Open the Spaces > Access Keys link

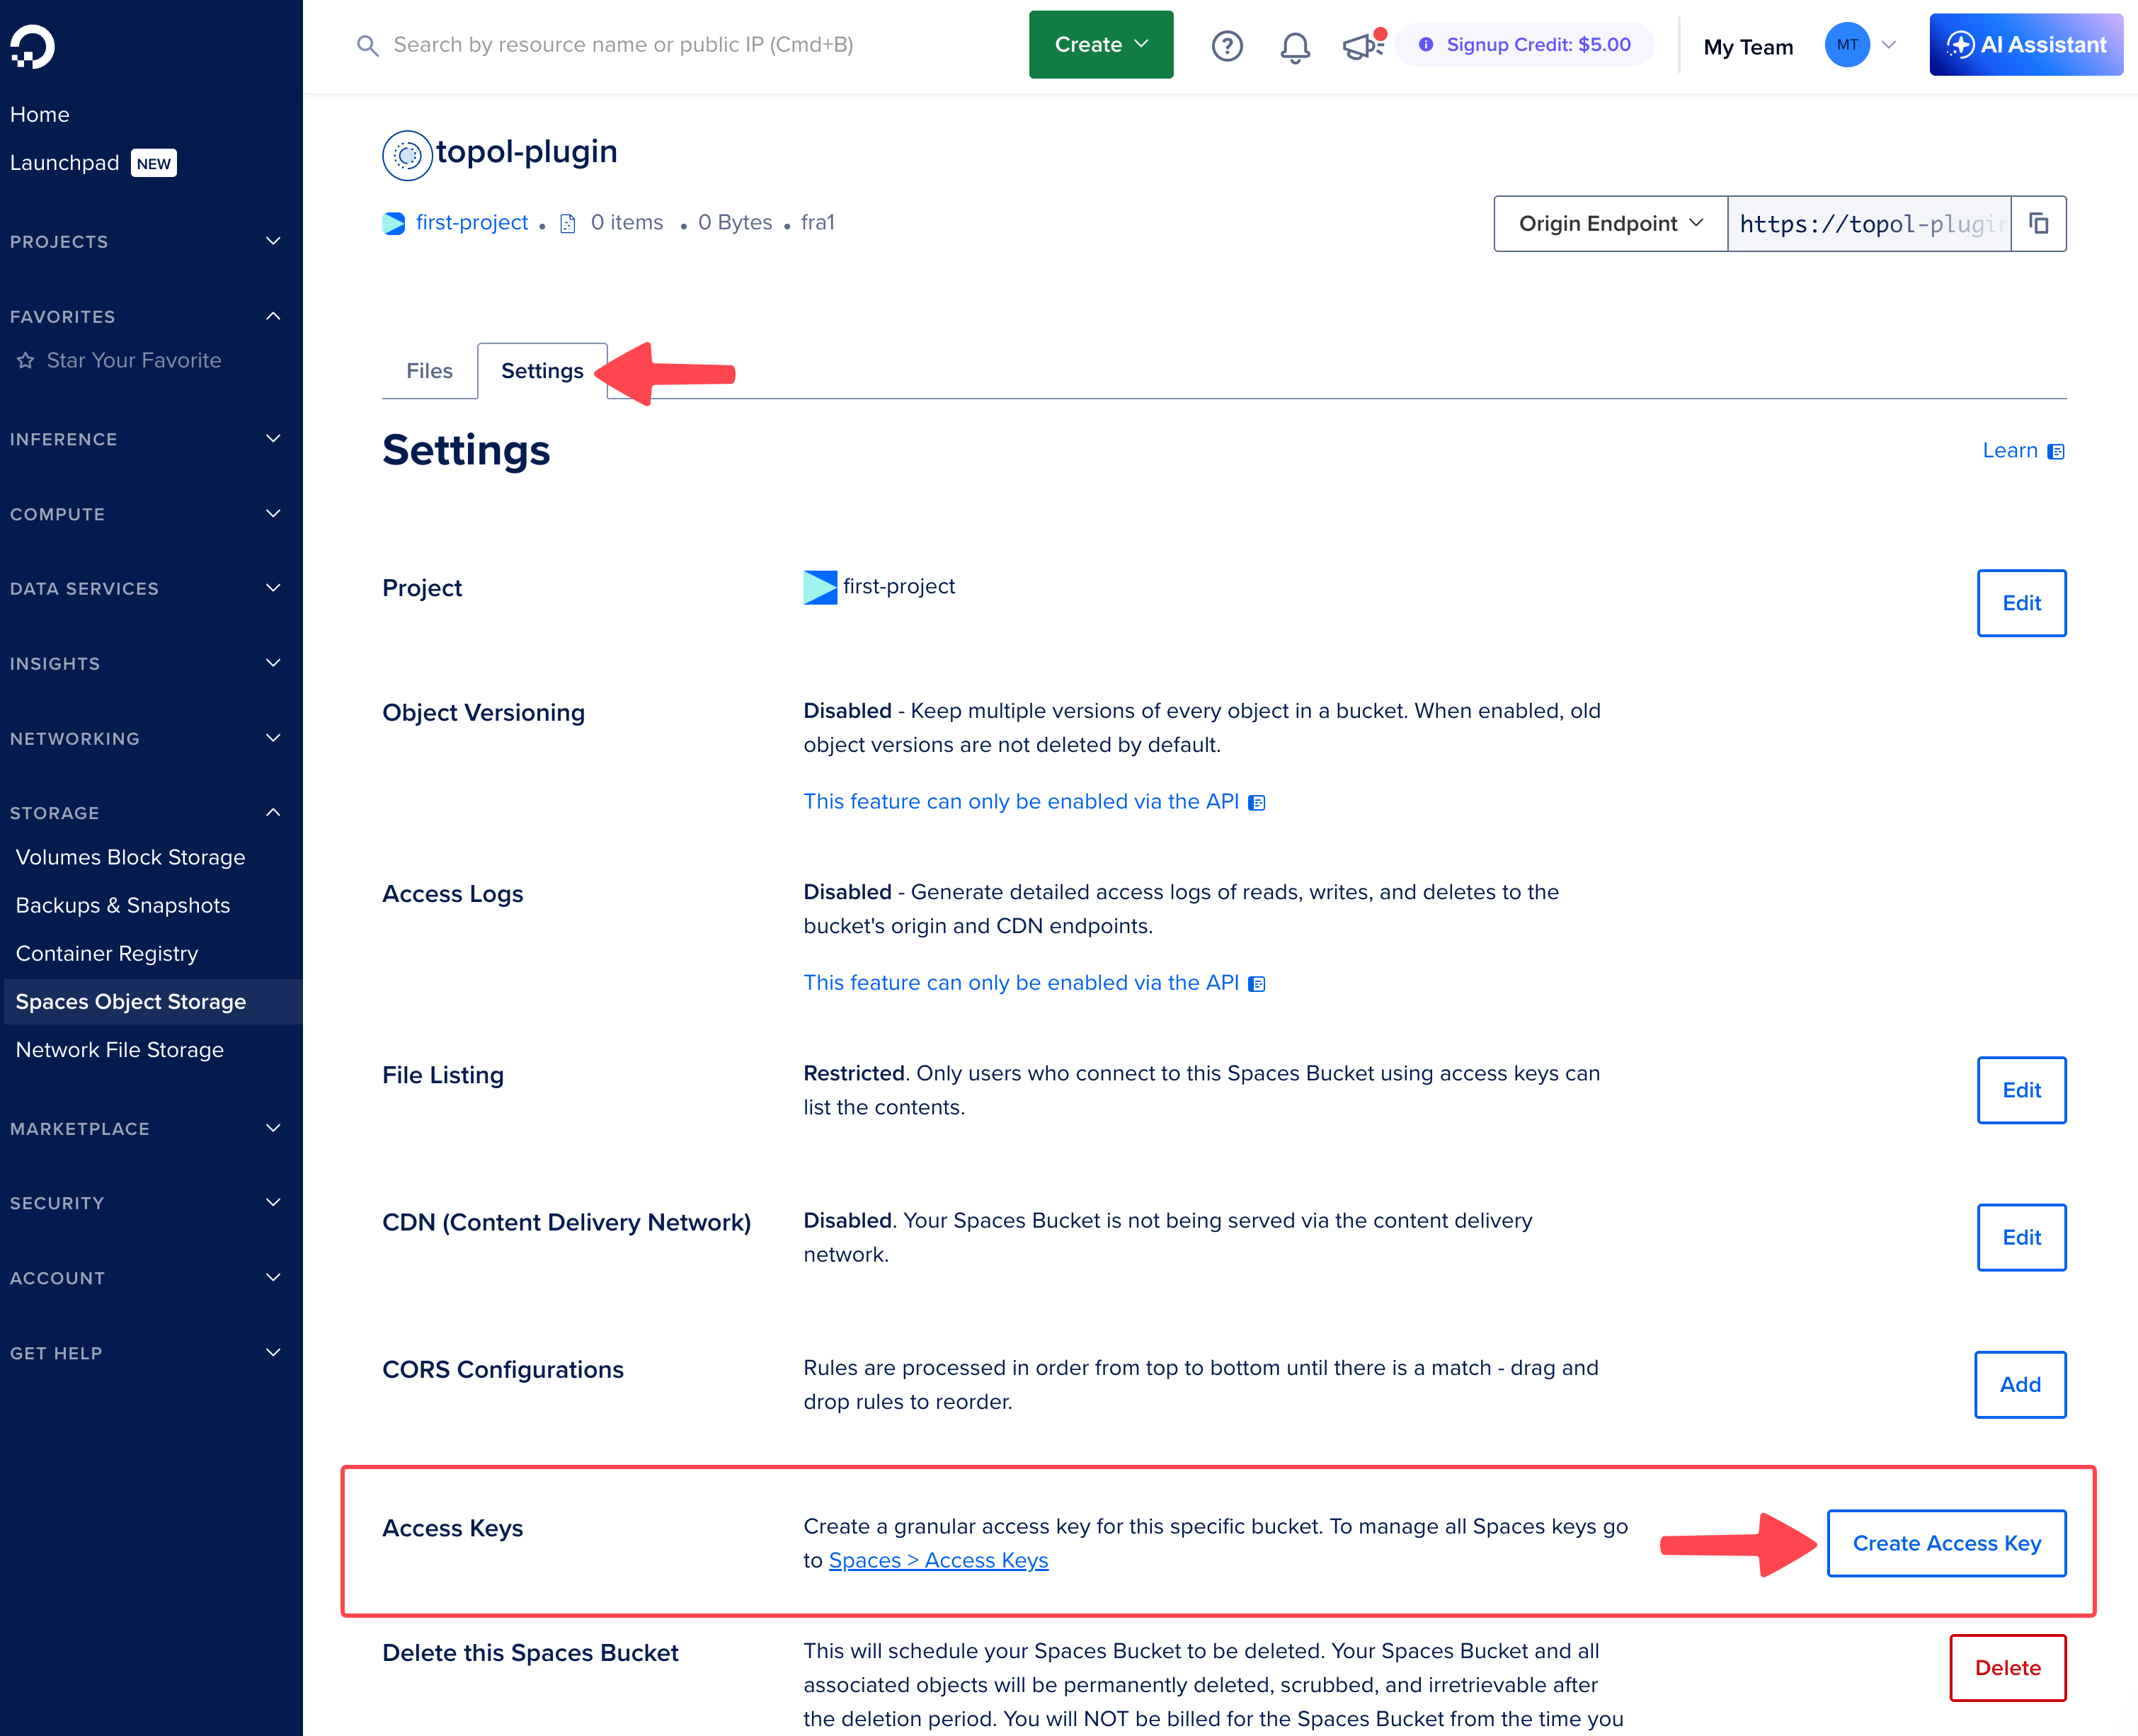(x=938, y=1561)
